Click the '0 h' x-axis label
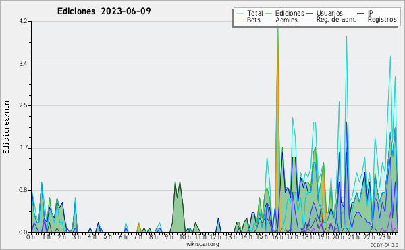 click(30, 236)
